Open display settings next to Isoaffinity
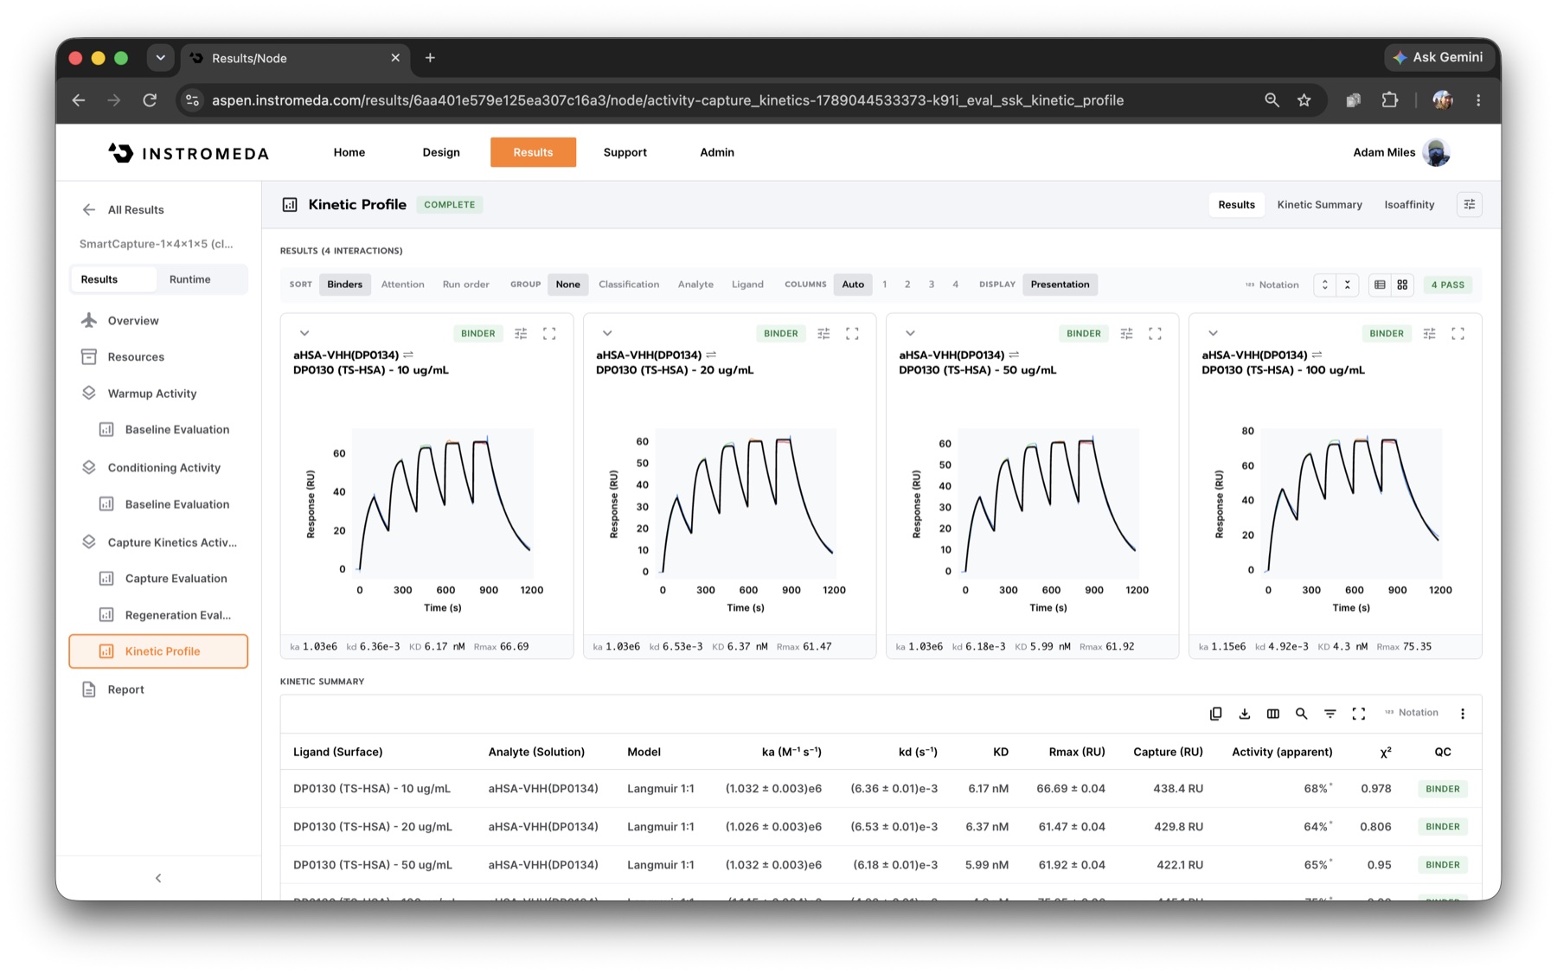 pos(1469,204)
